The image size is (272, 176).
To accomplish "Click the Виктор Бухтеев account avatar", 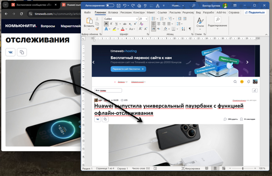I will pos(225,6).
